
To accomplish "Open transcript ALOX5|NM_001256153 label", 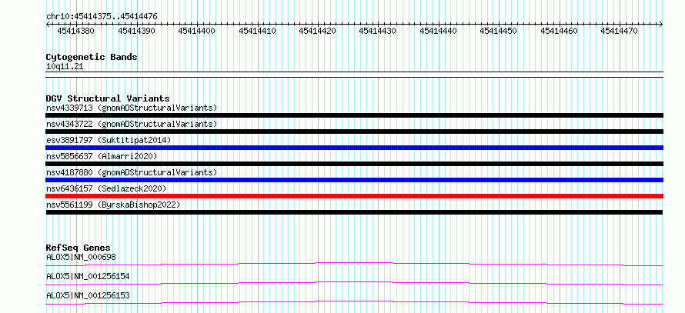I will coord(88,295).
